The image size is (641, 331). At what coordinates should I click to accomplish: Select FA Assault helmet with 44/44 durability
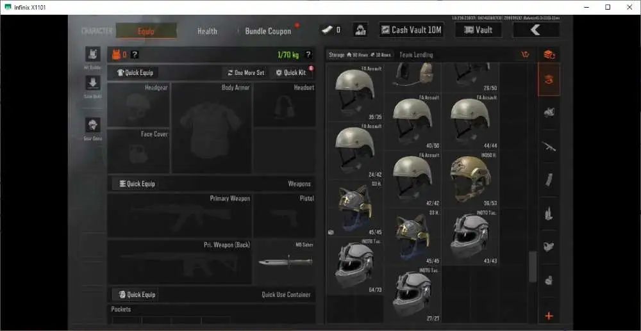tap(470, 122)
